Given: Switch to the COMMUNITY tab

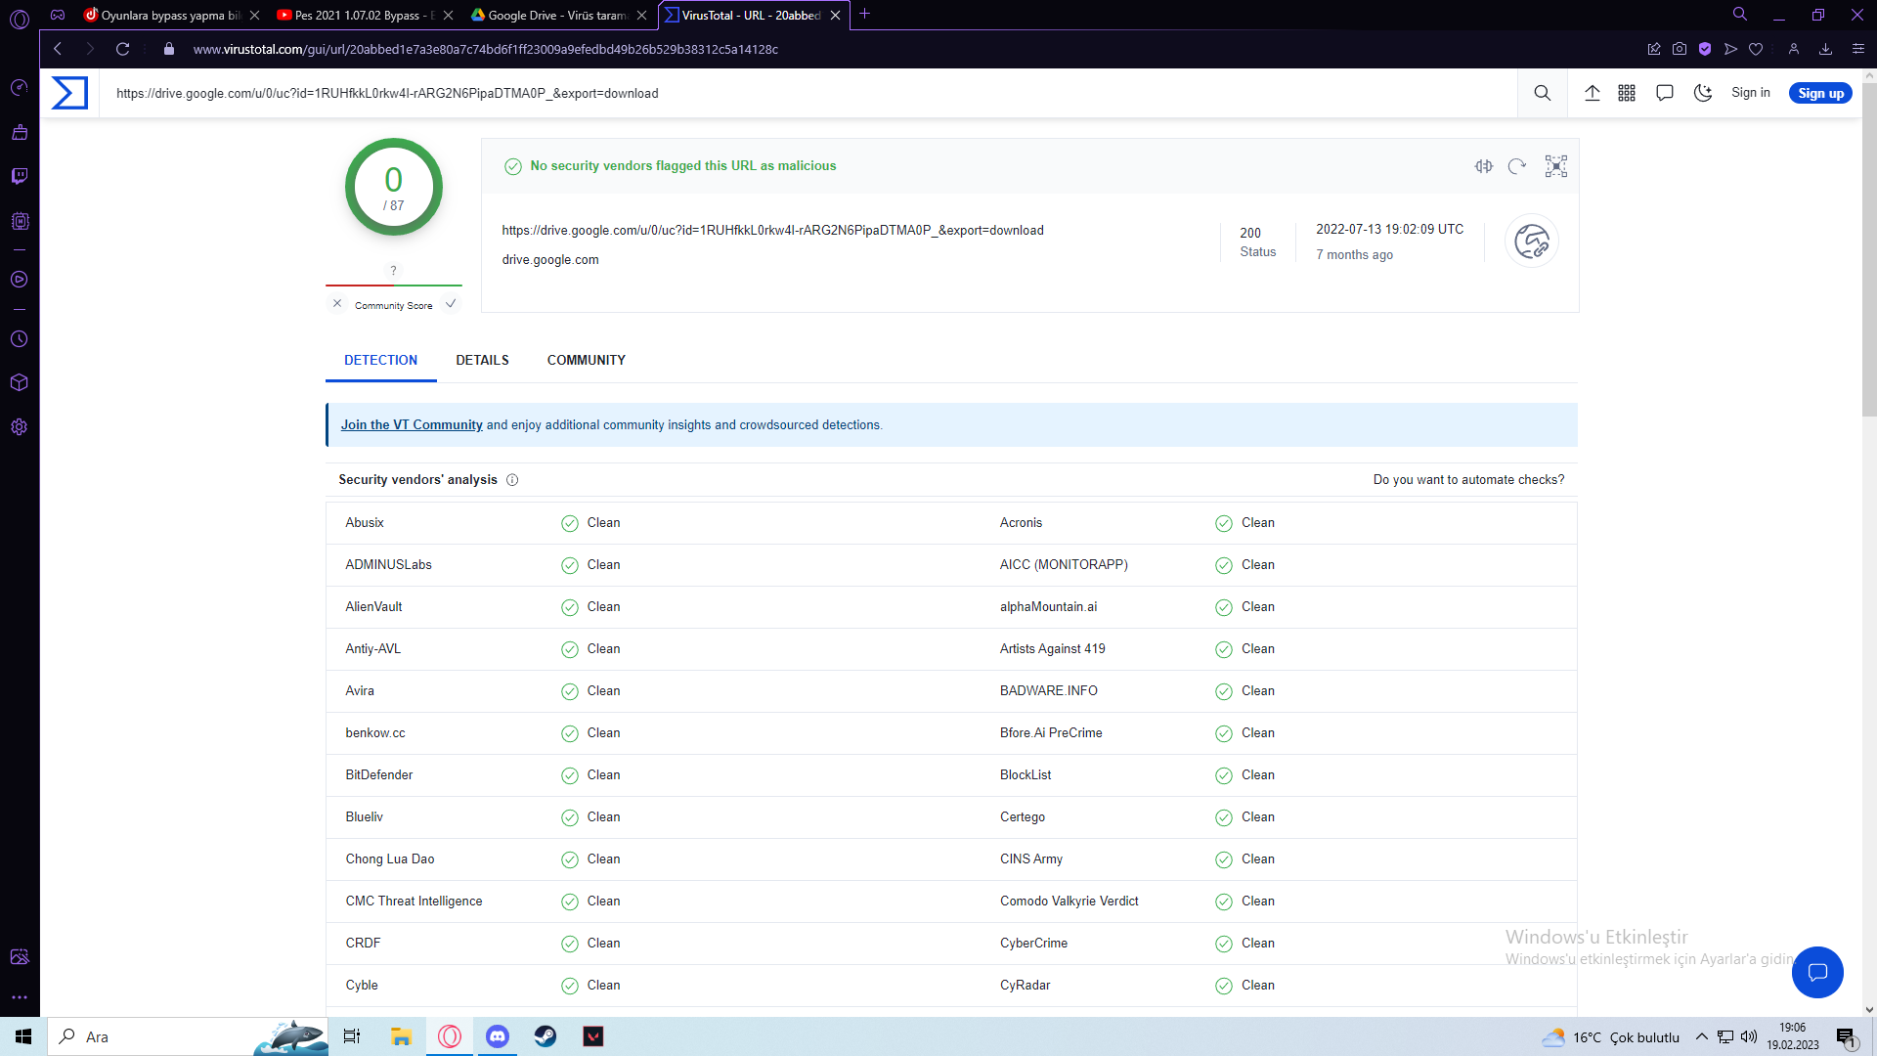Looking at the screenshot, I should pos(587,360).
